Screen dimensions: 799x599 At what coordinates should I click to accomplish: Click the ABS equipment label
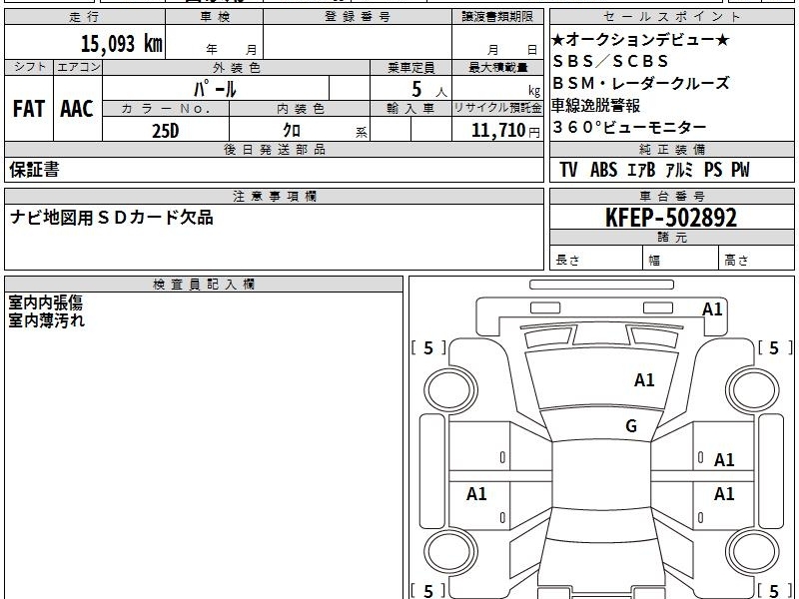coord(604,170)
